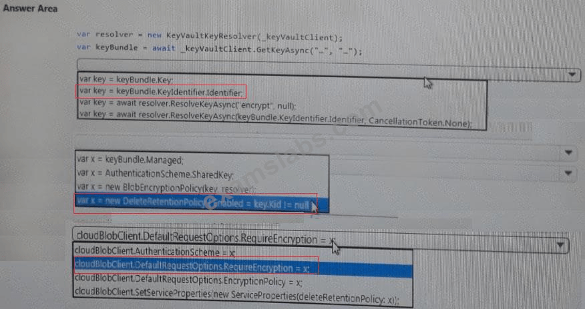Choose ResolveKeyAsync with CancellationToken.None option
The width and height of the screenshot is (585, 309).
tap(275, 119)
